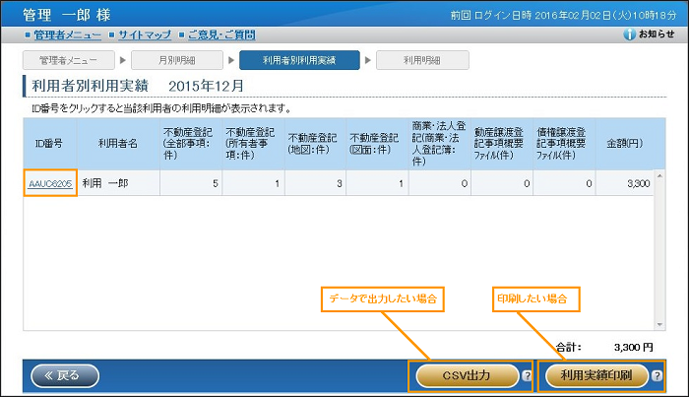Click 債権譲渡登記事項概要ファイル column header
The height and width of the screenshot is (397, 689).
click(x=564, y=143)
